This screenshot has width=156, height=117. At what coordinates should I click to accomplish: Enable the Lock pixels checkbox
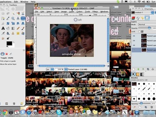[139, 32]
